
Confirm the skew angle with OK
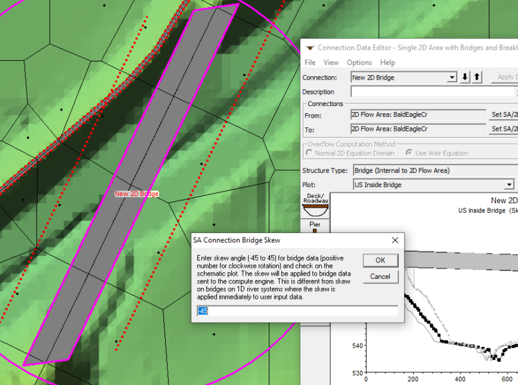(x=380, y=260)
